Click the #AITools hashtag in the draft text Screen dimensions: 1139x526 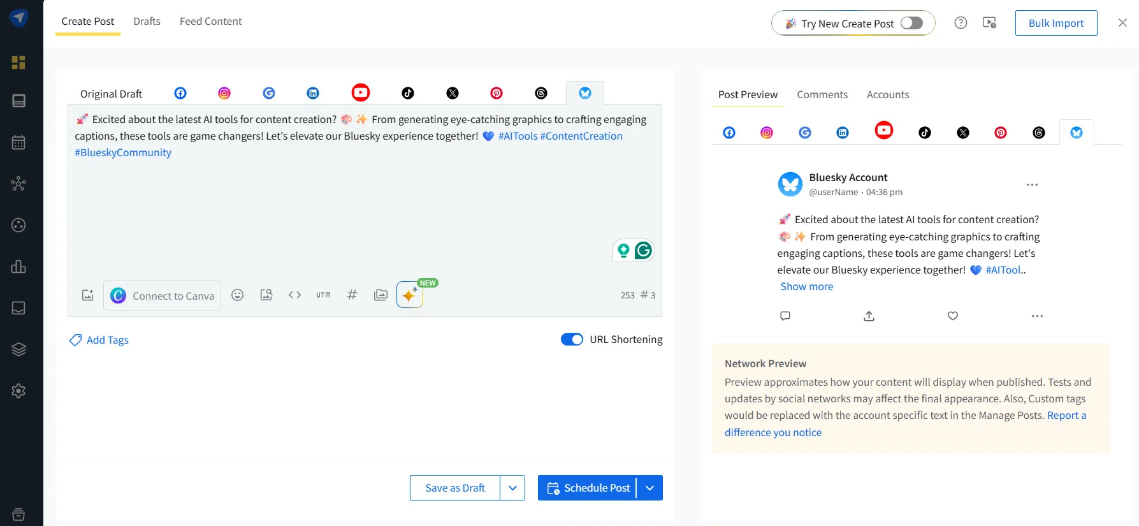[x=518, y=136]
